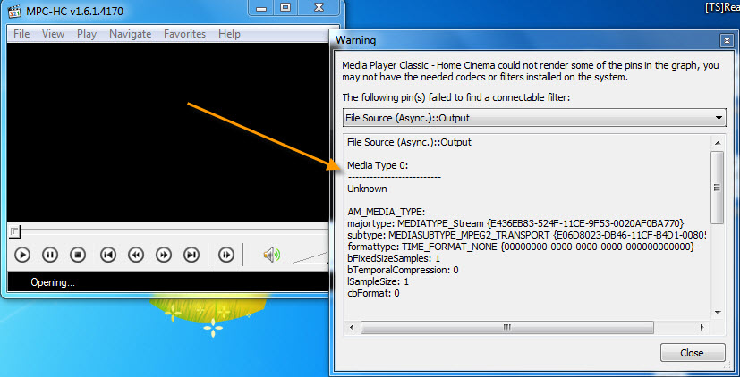740x377 pixels.
Task: Click Close button in Warning dialog
Action: [693, 353]
